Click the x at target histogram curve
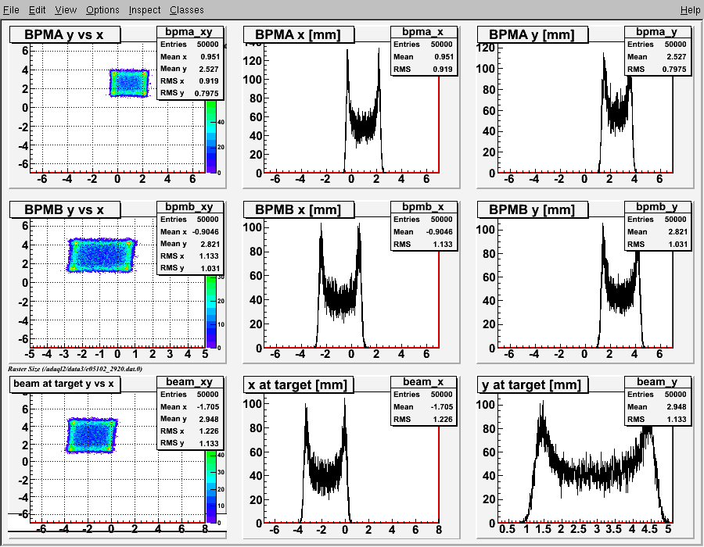This screenshot has width=704, height=547. pos(325,475)
